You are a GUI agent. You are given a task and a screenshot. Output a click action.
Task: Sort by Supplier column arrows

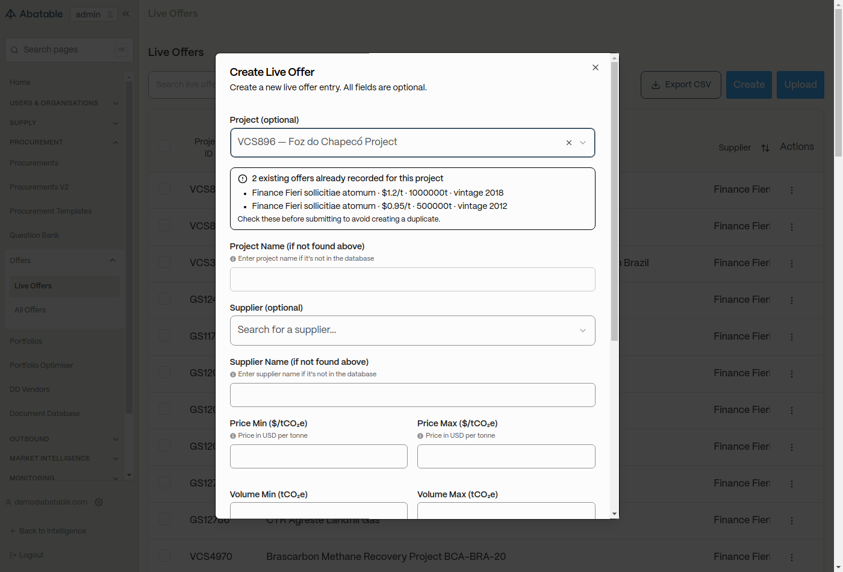point(765,148)
